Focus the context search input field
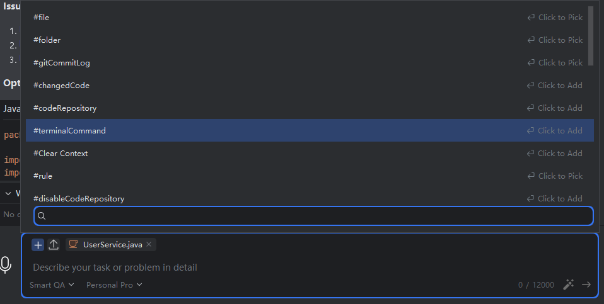Image resolution: width=604 pixels, height=304 pixels. pyautogui.click(x=315, y=216)
